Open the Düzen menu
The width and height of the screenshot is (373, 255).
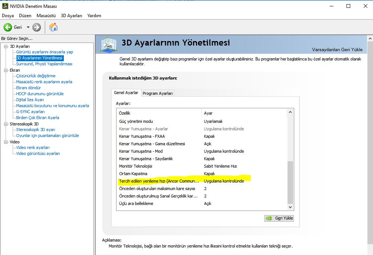coord(25,16)
